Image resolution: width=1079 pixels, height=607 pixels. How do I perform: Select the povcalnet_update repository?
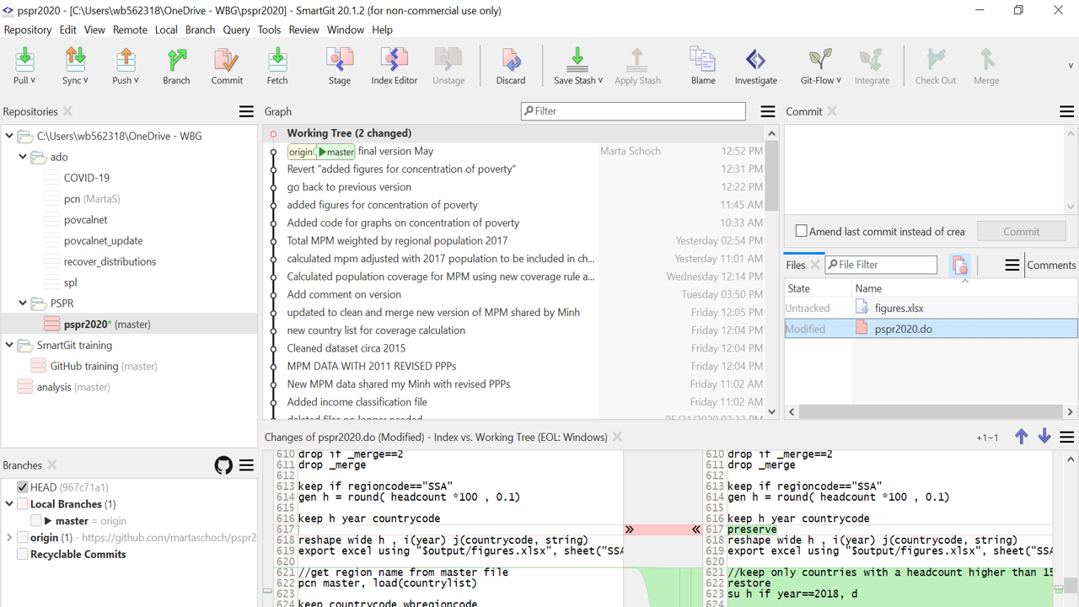(x=103, y=240)
